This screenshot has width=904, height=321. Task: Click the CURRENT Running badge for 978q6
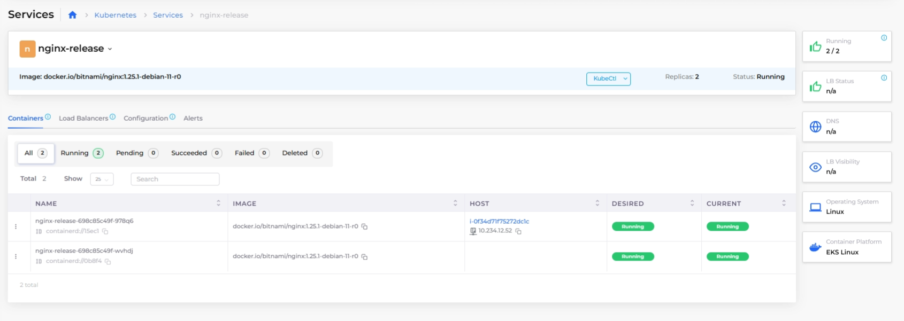coord(727,227)
